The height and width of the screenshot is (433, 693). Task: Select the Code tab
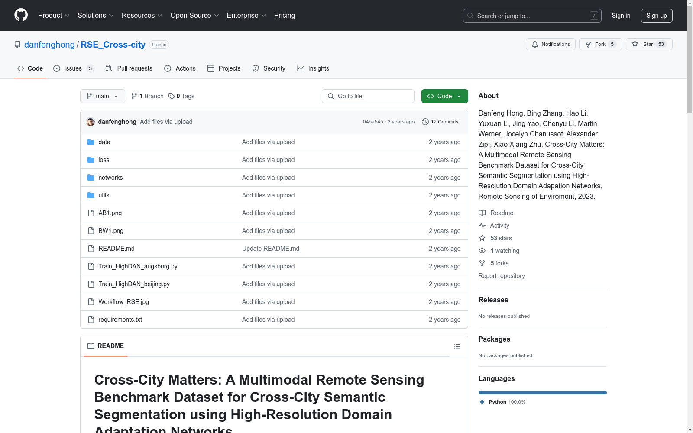[x=30, y=68]
